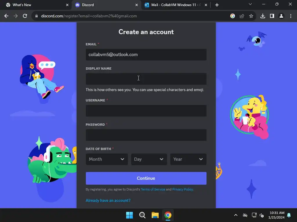Bookmark this page with the star
Image resolution: width=297 pixels, height=222 pixels.
pos(251,16)
